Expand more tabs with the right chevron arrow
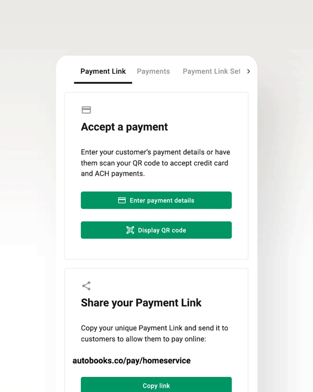Screen dimensions: 313x392 (x=248, y=72)
